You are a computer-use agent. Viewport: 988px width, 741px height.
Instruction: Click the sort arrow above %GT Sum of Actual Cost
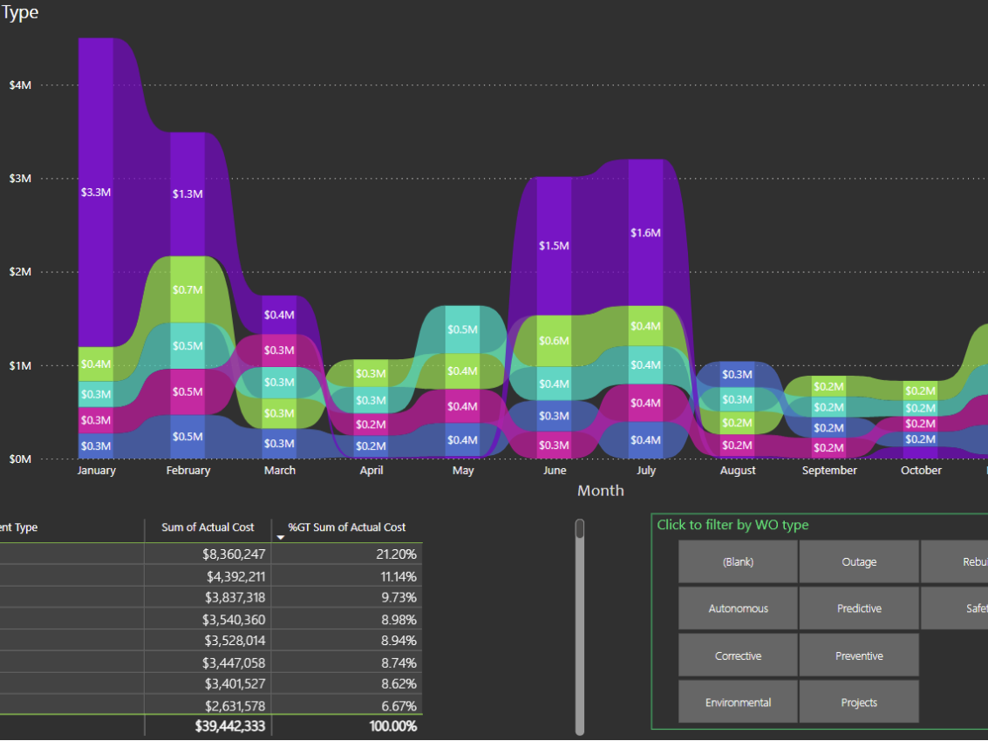coord(281,538)
